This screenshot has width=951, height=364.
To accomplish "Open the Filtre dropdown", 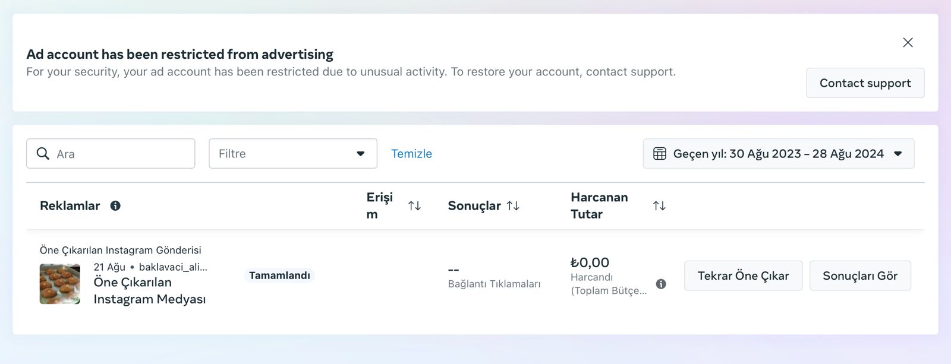I will (293, 154).
